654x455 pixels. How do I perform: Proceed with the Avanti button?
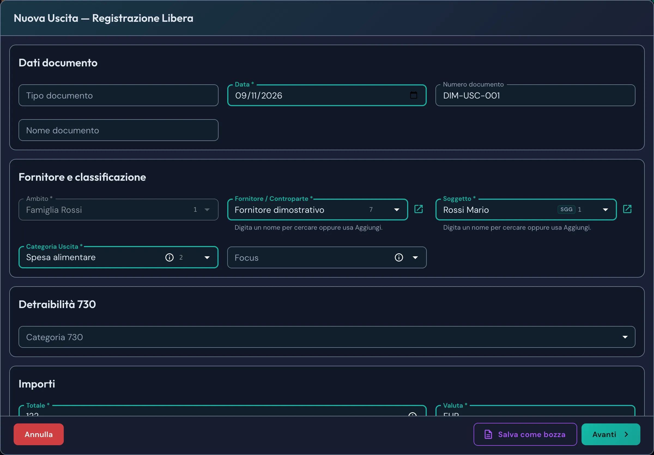(611, 434)
